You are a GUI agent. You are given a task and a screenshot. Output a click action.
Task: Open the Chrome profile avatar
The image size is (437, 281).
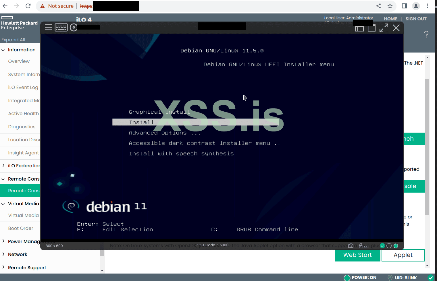click(416, 6)
